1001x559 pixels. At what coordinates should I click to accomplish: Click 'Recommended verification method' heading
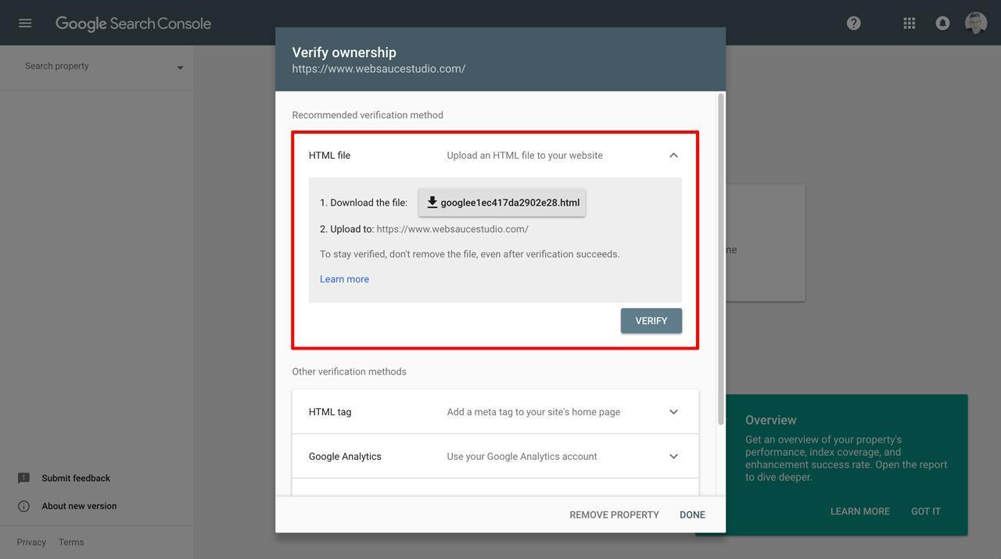(368, 115)
